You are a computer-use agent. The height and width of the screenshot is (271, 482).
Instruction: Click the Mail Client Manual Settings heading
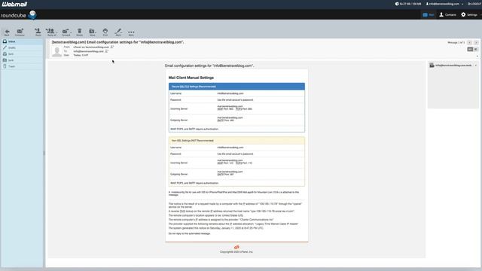[x=191, y=78]
